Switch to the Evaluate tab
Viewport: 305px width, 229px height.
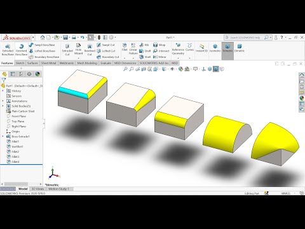point(105,63)
